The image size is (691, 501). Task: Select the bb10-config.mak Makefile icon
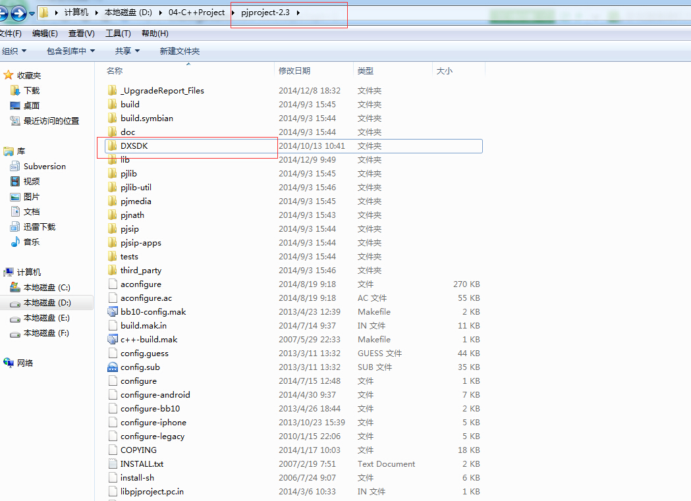point(113,311)
